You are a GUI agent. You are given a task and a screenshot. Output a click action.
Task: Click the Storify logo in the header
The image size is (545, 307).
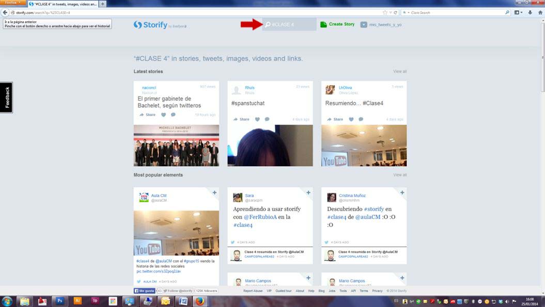point(150,25)
